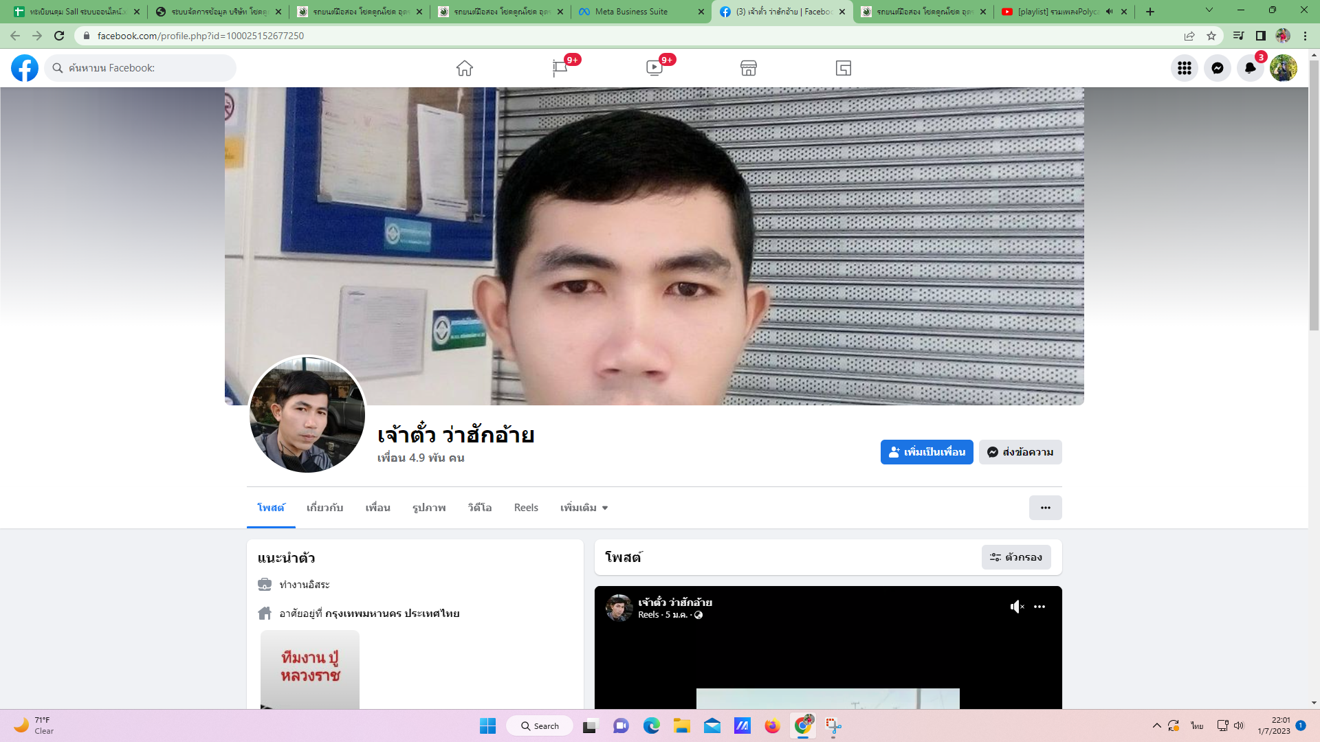Click the Facebook search field

tap(144, 68)
